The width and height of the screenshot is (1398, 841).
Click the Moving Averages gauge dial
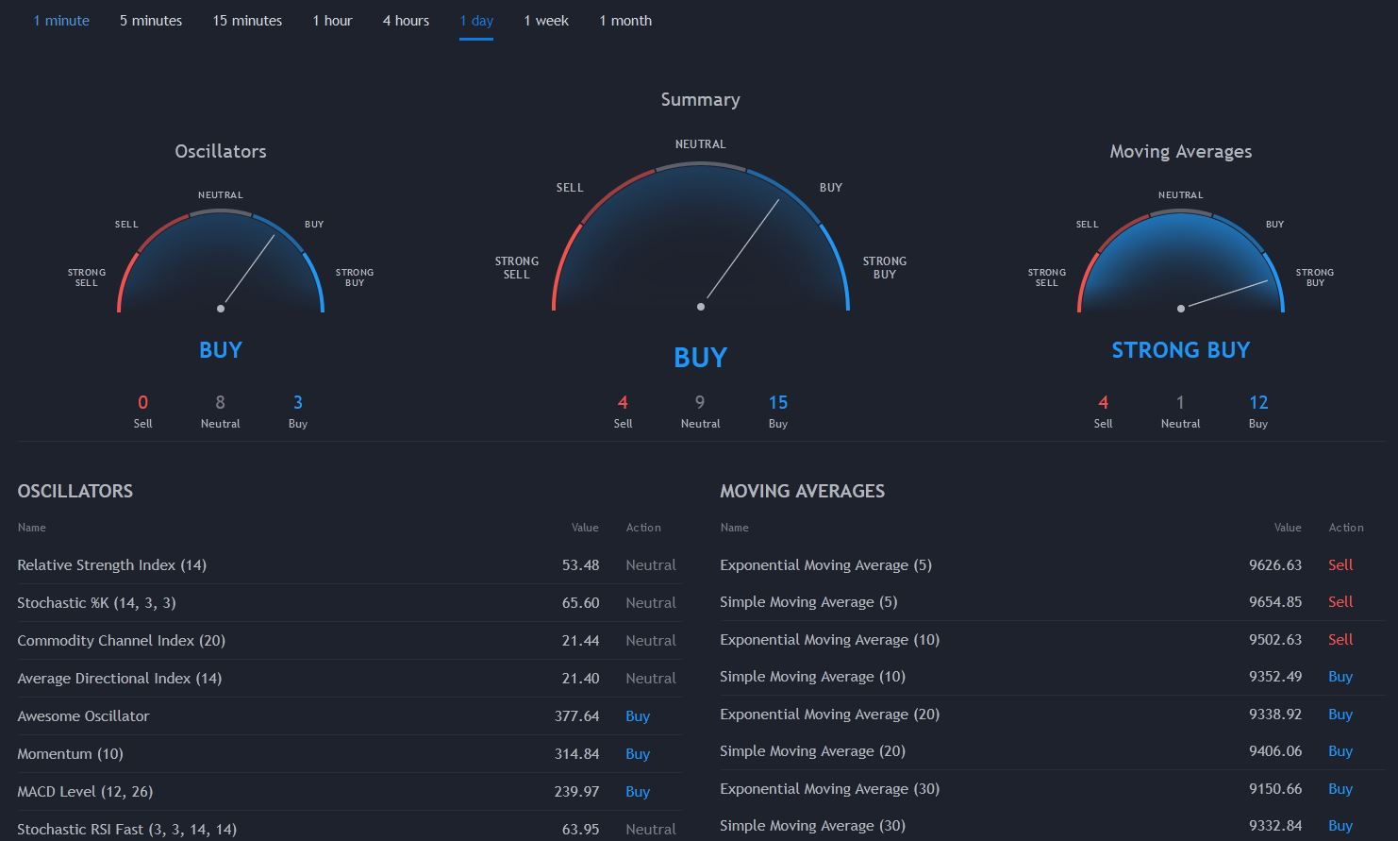coord(1180,264)
